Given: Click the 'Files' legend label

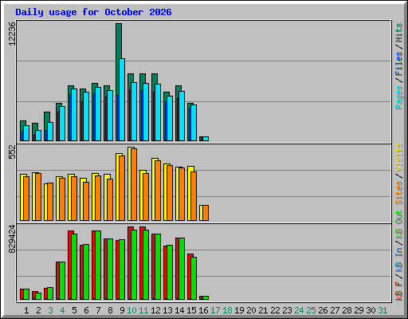Looking at the screenshot, I should click(x=399, y=64).
